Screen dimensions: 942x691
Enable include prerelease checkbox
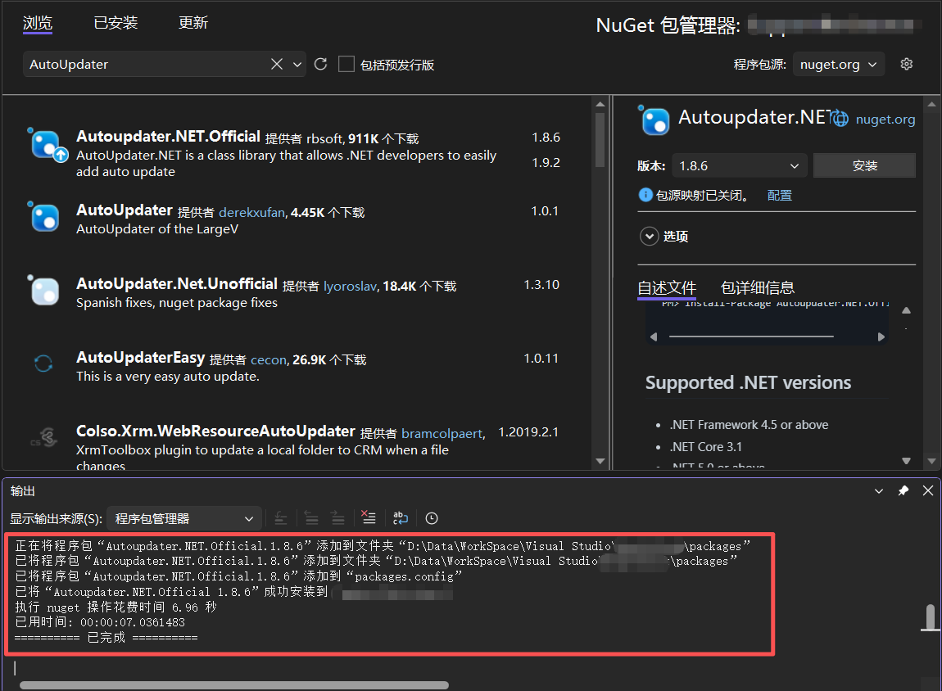pyautogui.click(x=346, y=64)
